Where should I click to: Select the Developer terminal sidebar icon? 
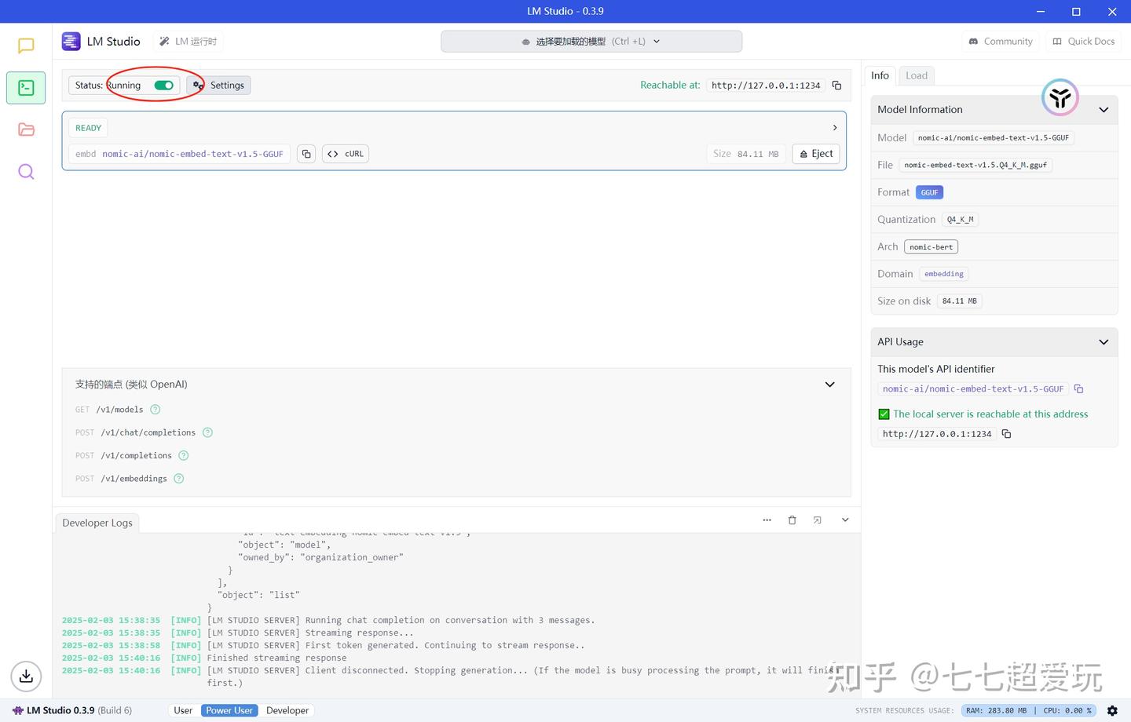[26, 87]
